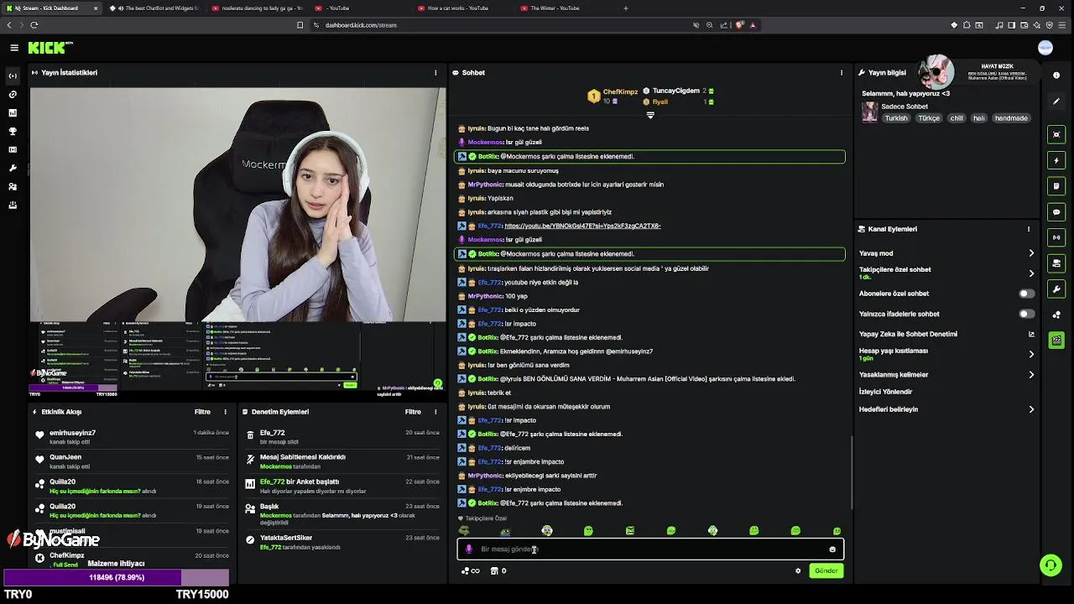Viewport: 1074px width, 604px height.
Task: Open Yayın İstatistikleri panel three-dot menu
Action: click(435, 73)
